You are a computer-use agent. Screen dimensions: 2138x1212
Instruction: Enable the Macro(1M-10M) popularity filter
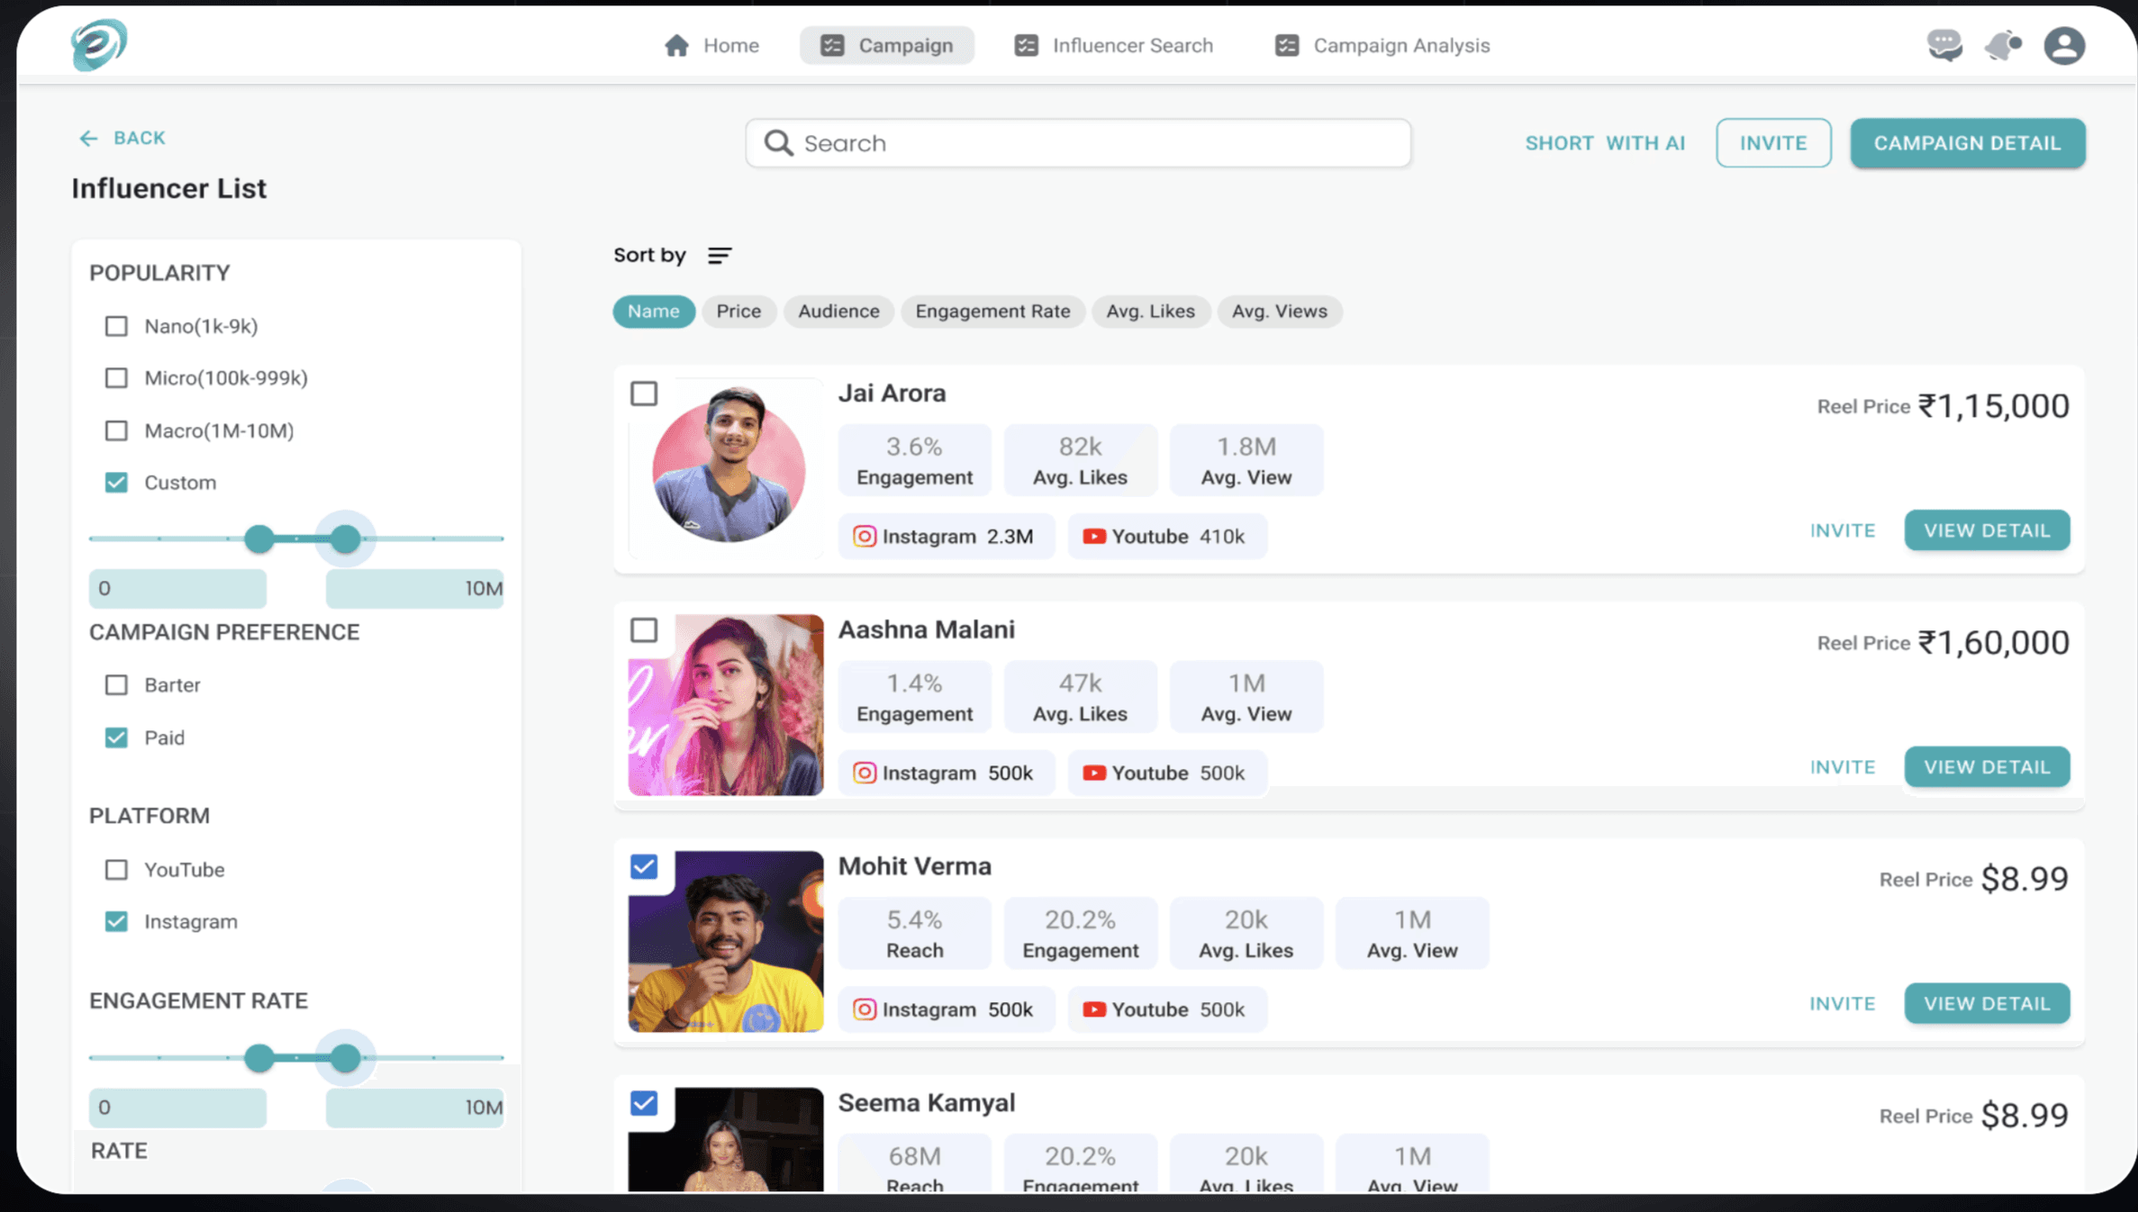pyautogui.click(x=116, y=430)
